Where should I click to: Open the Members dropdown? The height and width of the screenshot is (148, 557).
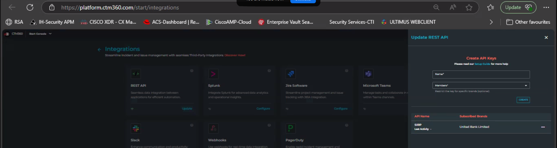click(481, 85)
